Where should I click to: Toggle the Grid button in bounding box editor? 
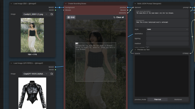(71, 17)
